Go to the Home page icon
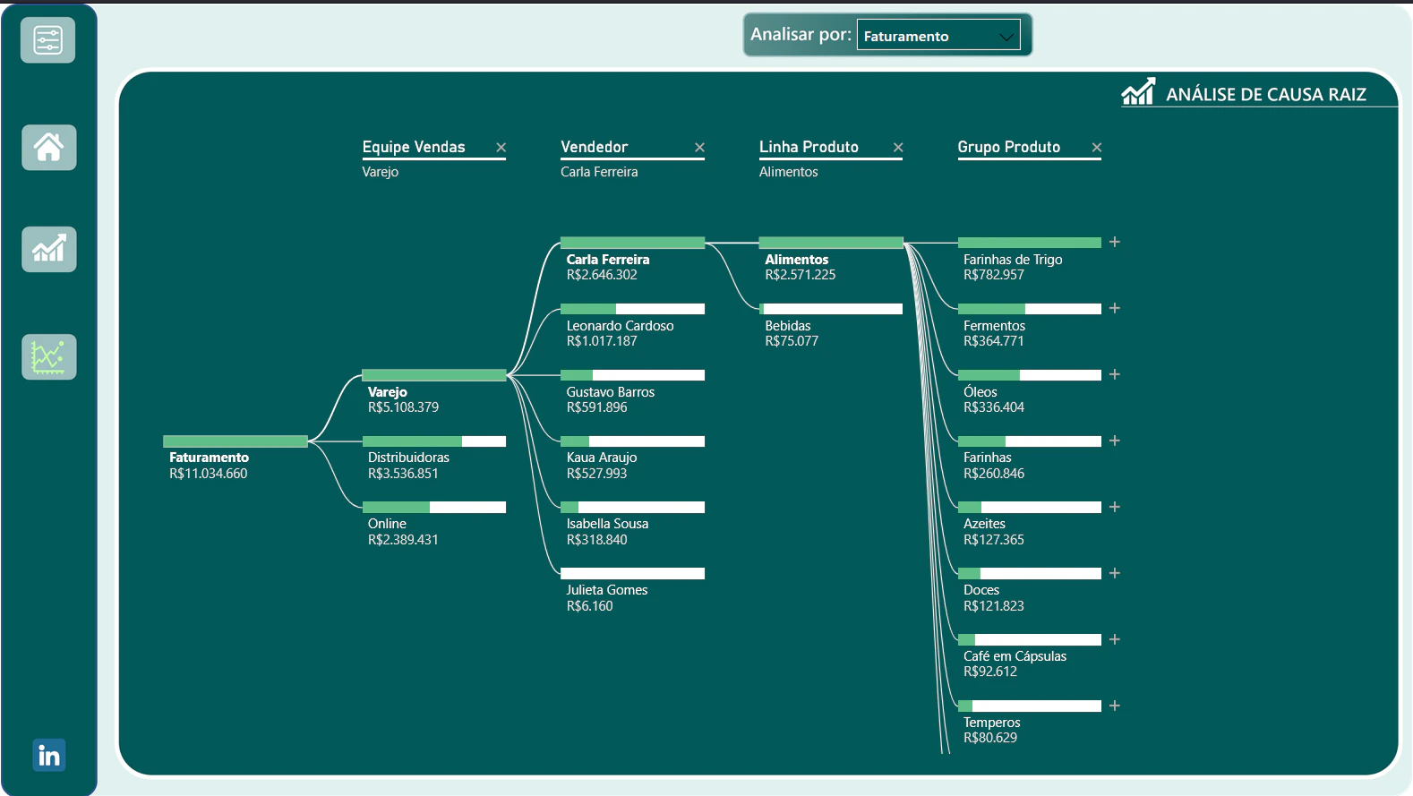Viewport: 1413px width, 796px height. 49,147
